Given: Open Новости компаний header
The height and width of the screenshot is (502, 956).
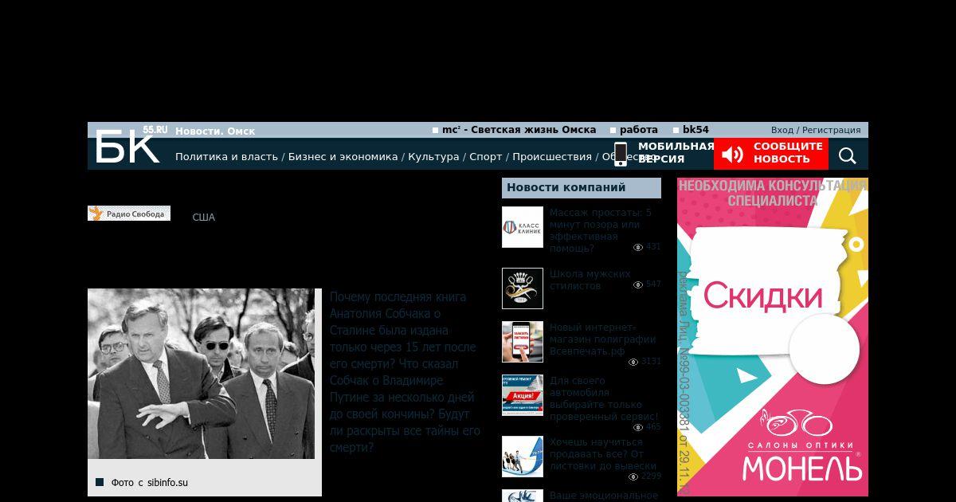Looking at the screenshot, I should [x=582, y=188].
